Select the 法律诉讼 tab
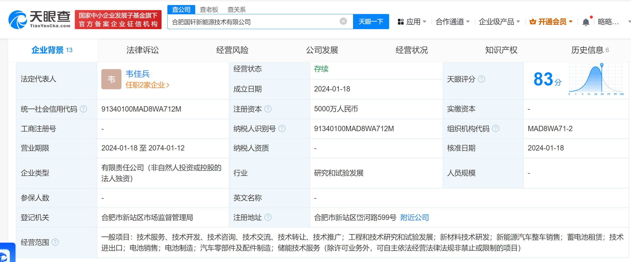This screenshot has height=262, width=631. coord(142,50)
